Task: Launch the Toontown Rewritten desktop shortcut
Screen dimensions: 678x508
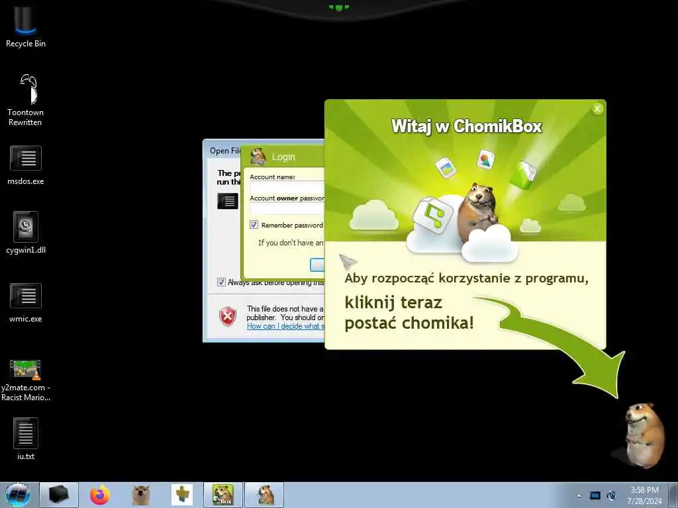Action: click(x=26, y=101)
